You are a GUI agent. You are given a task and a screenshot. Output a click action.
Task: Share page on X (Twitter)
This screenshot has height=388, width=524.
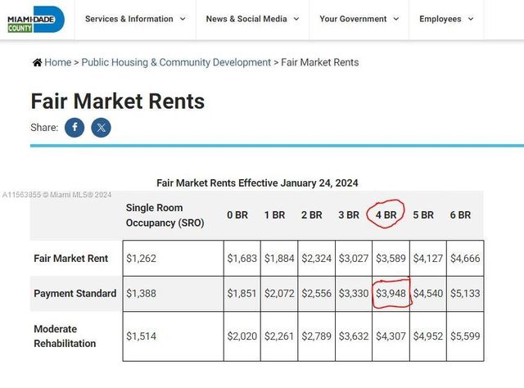coord(101,128)
